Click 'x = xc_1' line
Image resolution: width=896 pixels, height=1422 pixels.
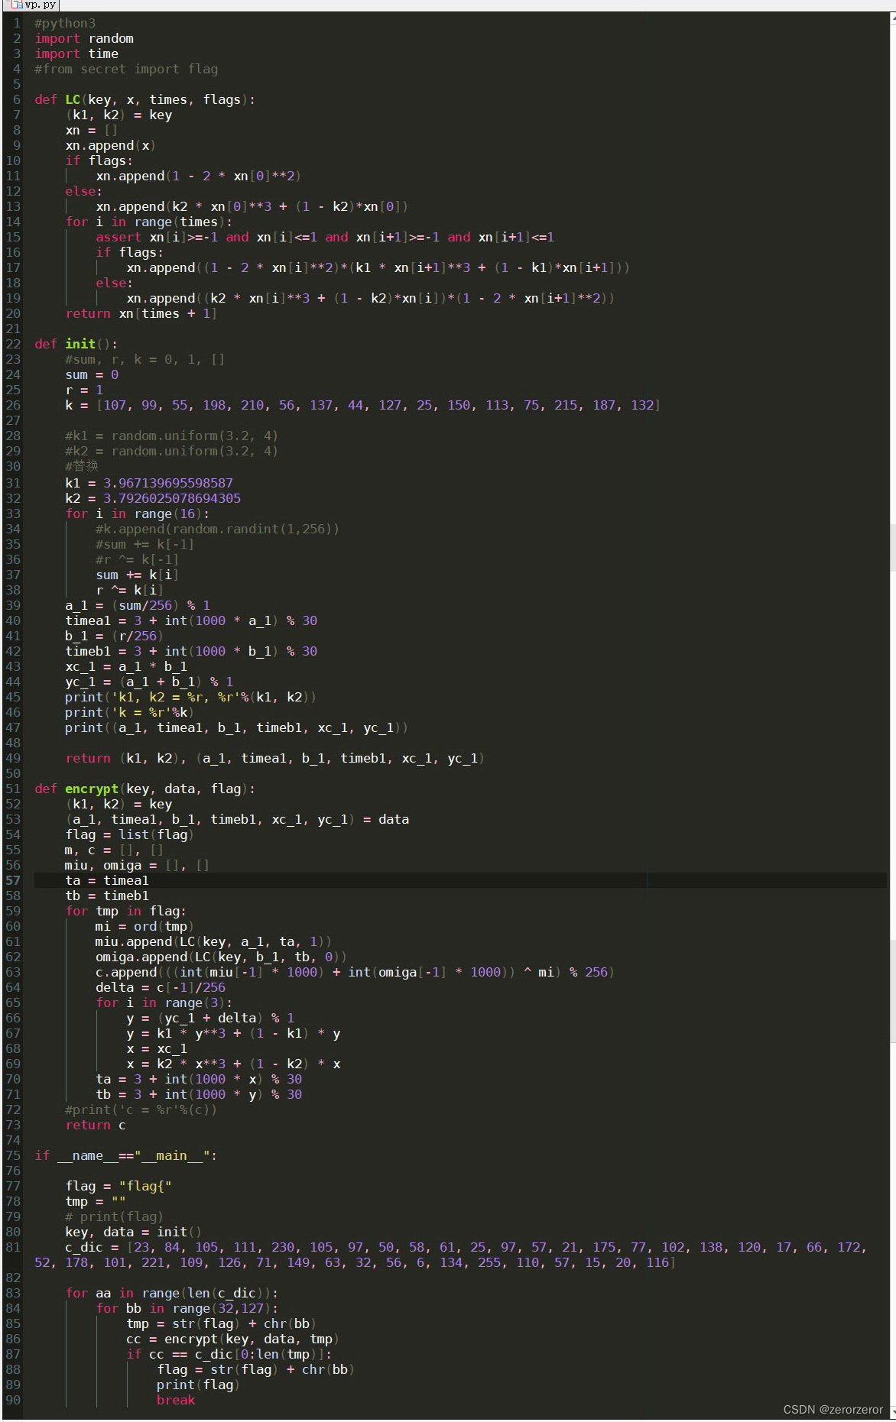pos(157,1048)
